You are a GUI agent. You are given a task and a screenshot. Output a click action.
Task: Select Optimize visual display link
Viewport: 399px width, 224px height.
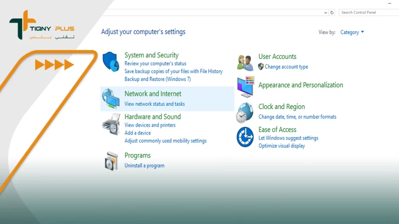(281, 146)
